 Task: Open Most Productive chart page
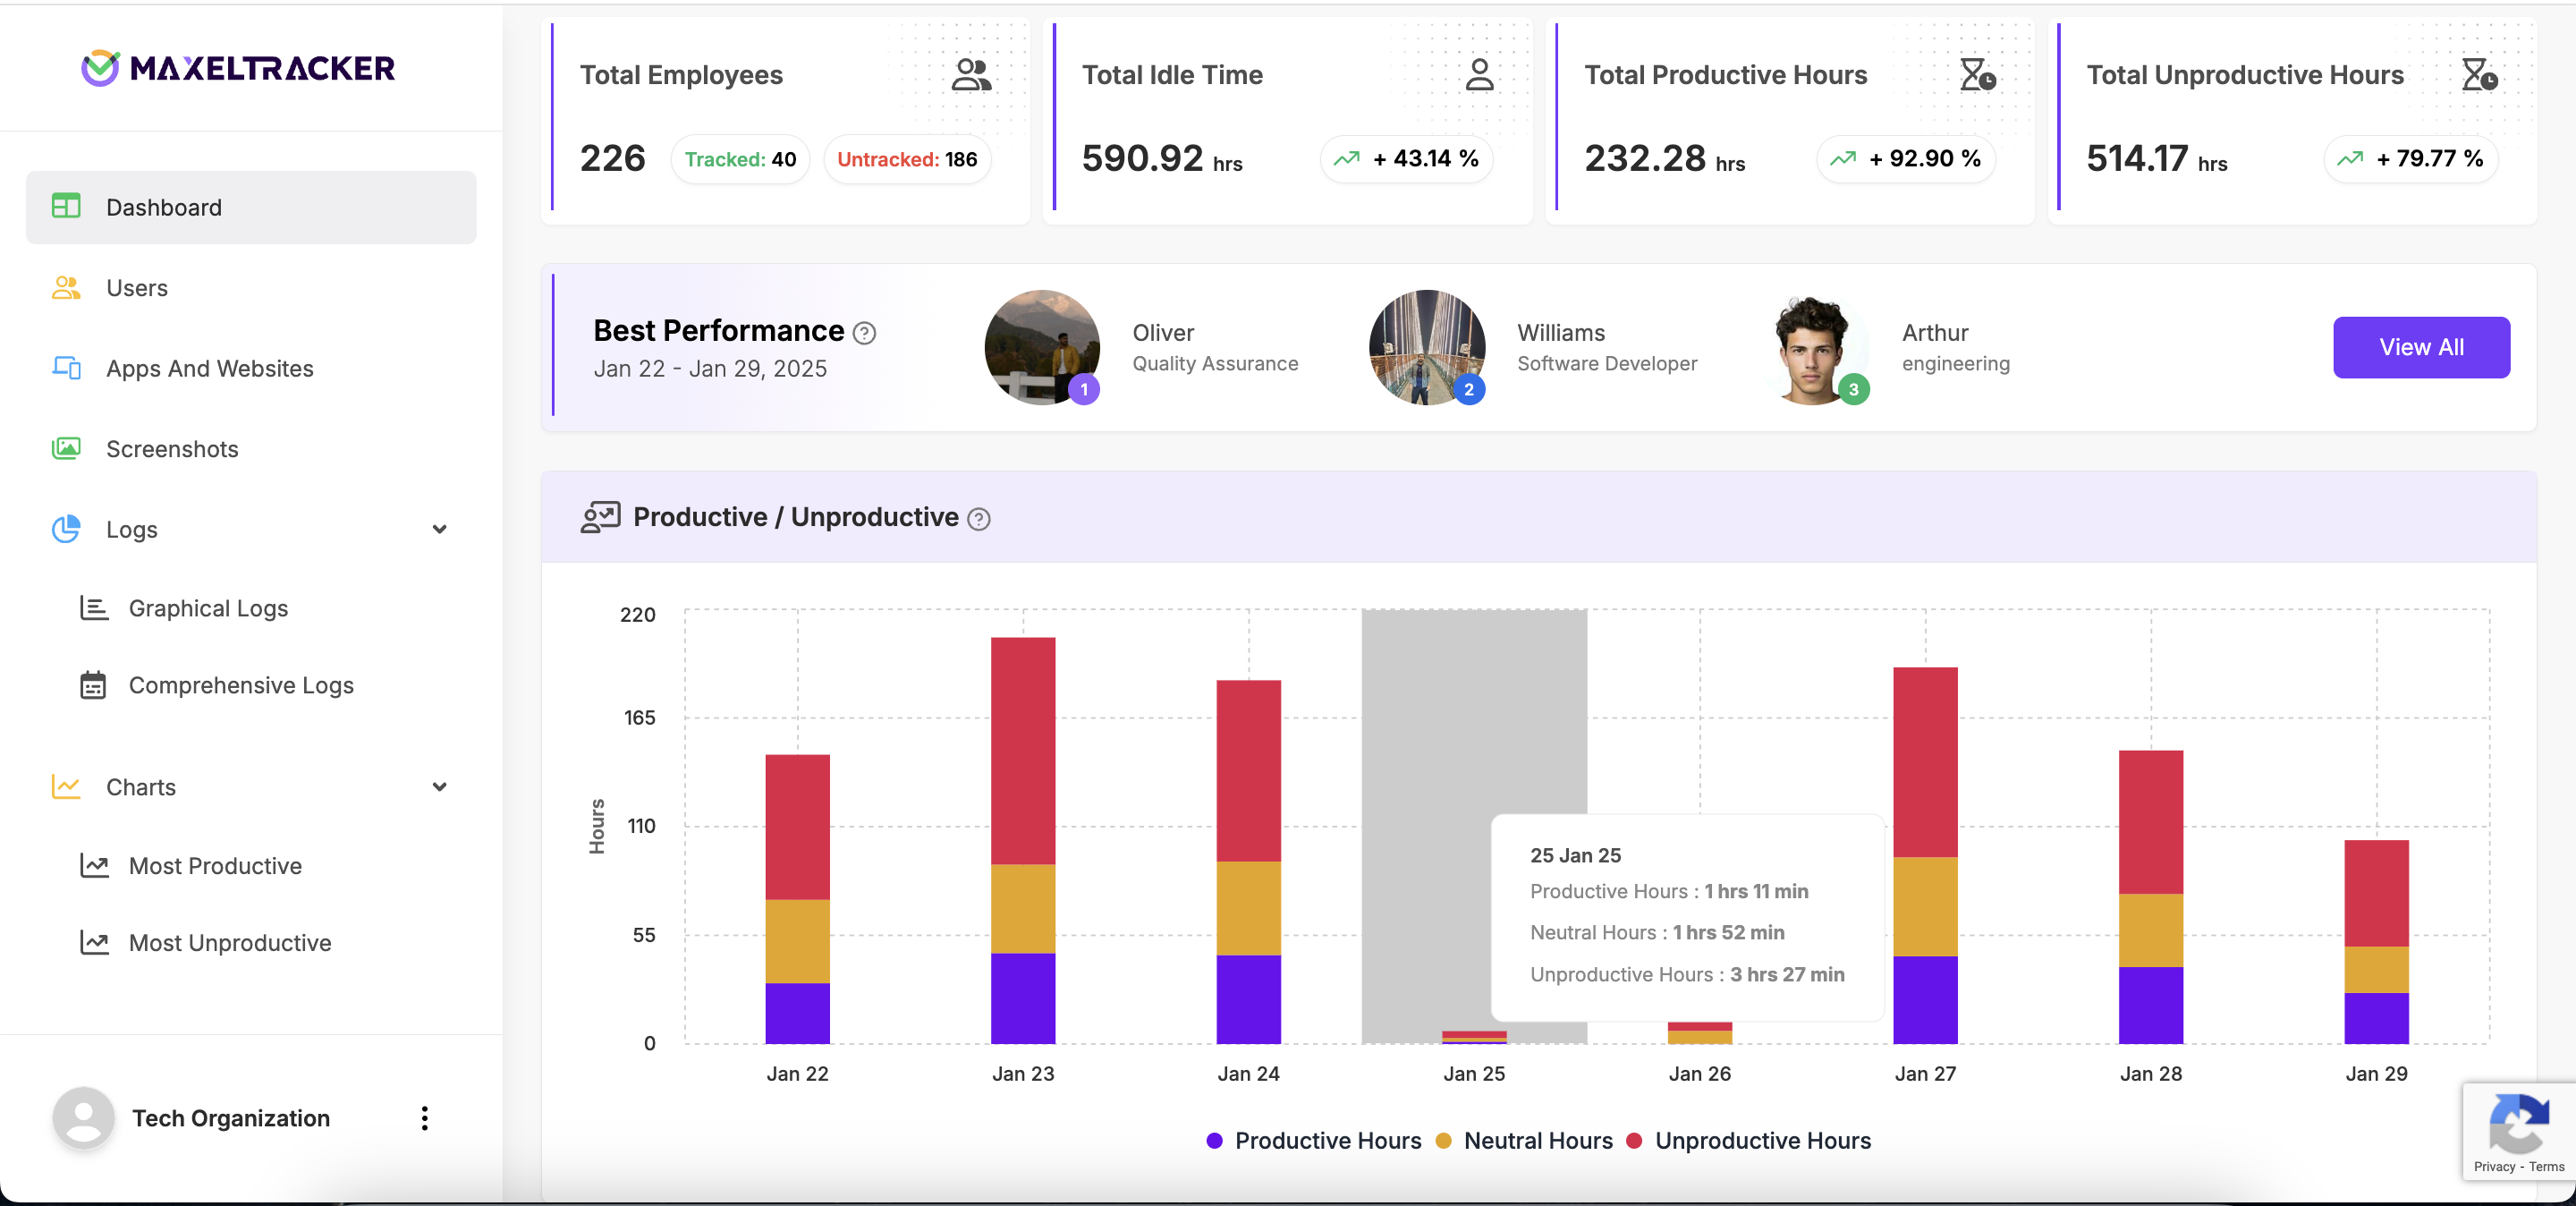pyautogui.click(x=215, y=866)
